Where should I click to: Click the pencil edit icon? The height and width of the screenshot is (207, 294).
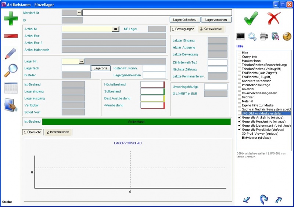11,54
